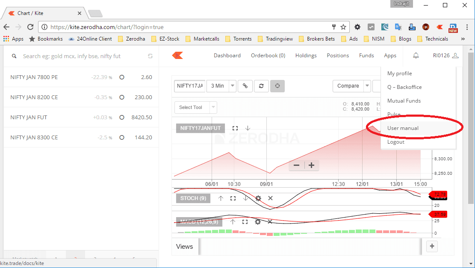The width and height of the screenshot is (475, 268).
Task: Open Q – Backoffice from the user menu
Action: click(x=419, y=87)
